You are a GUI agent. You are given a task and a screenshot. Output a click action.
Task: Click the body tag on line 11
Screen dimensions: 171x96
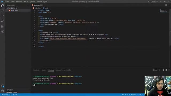(x=40, y=30)
